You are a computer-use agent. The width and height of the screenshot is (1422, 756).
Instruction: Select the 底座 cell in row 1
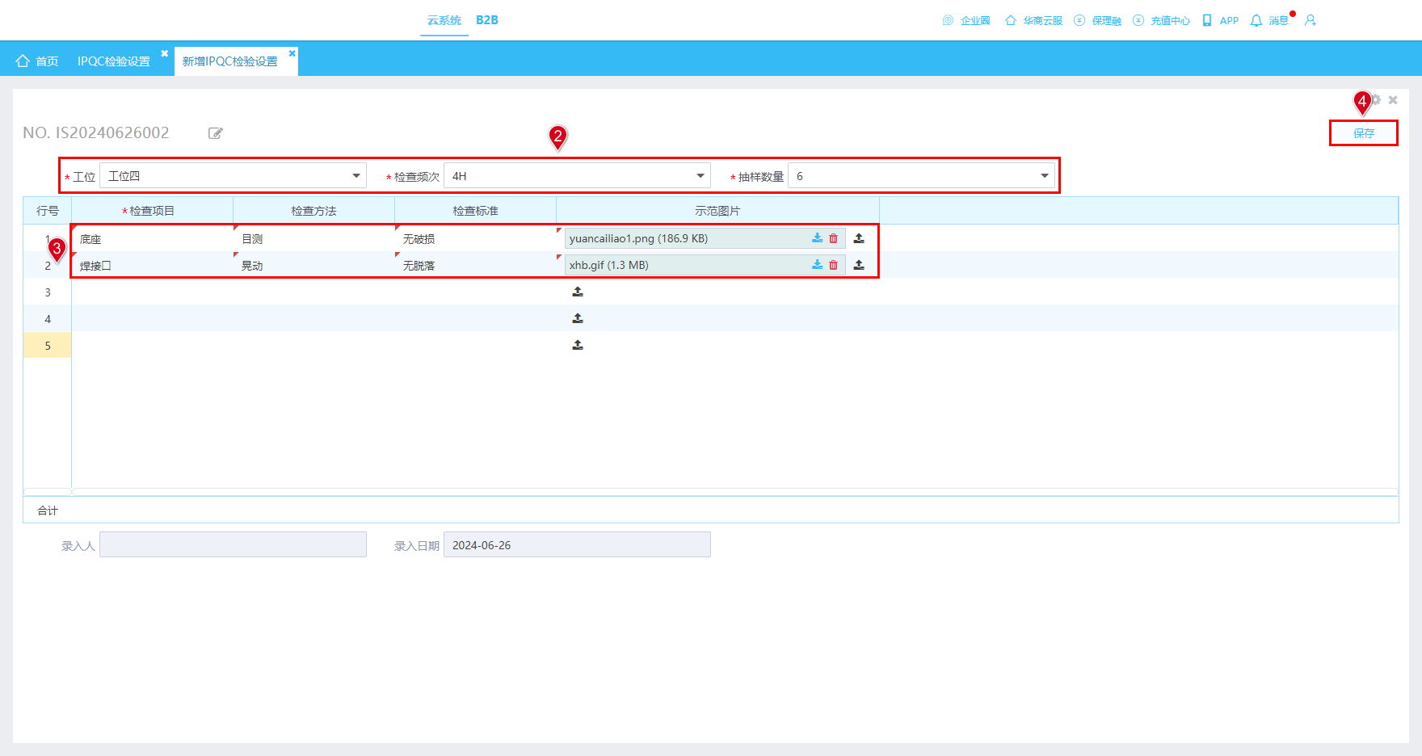click(x=153, y=239)
